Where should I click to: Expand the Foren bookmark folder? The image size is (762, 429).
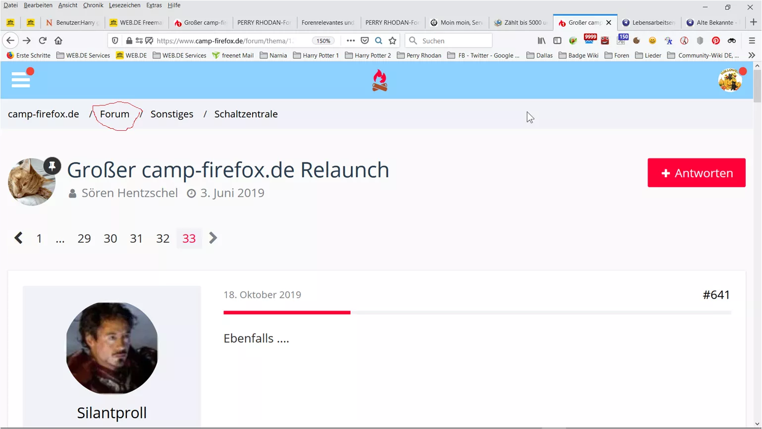pyautogui.click(x=616, y=55)
